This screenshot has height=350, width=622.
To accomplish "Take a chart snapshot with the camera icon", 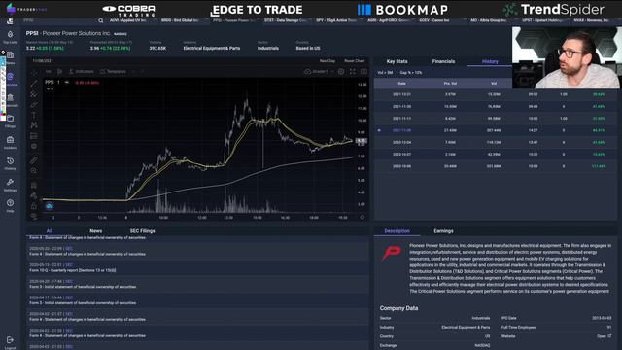I will [363, 72].
